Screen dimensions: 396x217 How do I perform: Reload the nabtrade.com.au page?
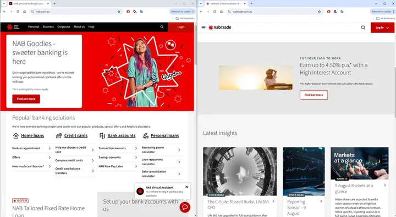(x=215, y=12)
